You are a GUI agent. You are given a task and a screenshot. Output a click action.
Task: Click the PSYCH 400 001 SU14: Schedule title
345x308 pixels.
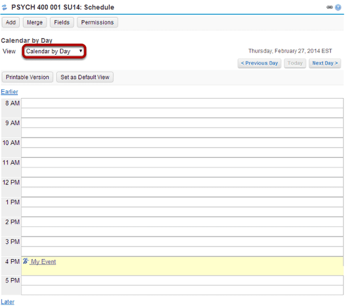click(63, 7)
